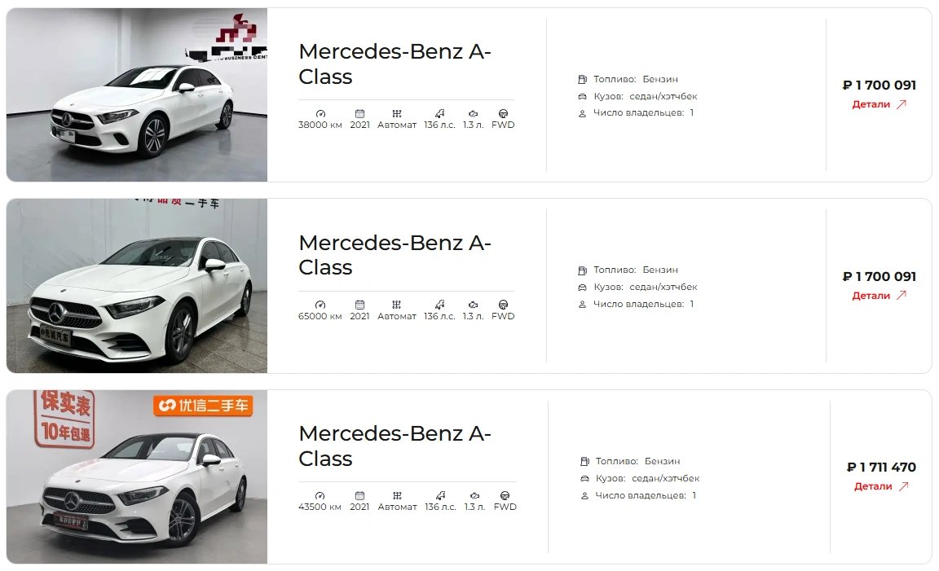Viewport: 939px width, 571px height.
Task: Click engine power icon above 136 л.с. in second listing
Action: pos(439,305)
